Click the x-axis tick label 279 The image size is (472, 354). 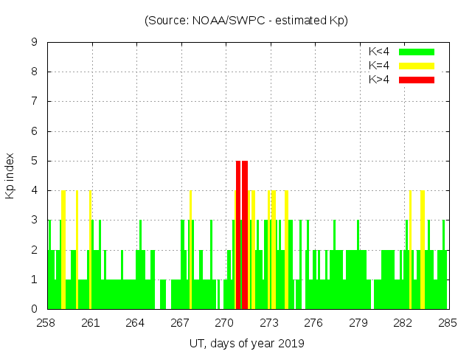pyautogui.click(x=358, y=323)
